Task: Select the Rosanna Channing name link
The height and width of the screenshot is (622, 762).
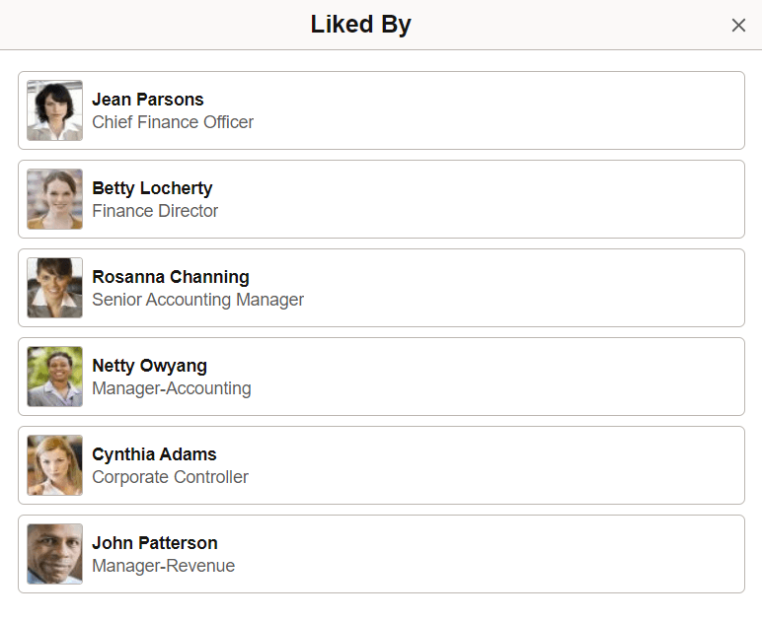Action: 171,277
